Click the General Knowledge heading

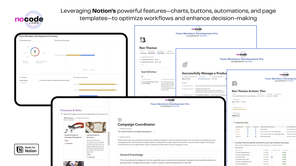(x=131, y=155)
